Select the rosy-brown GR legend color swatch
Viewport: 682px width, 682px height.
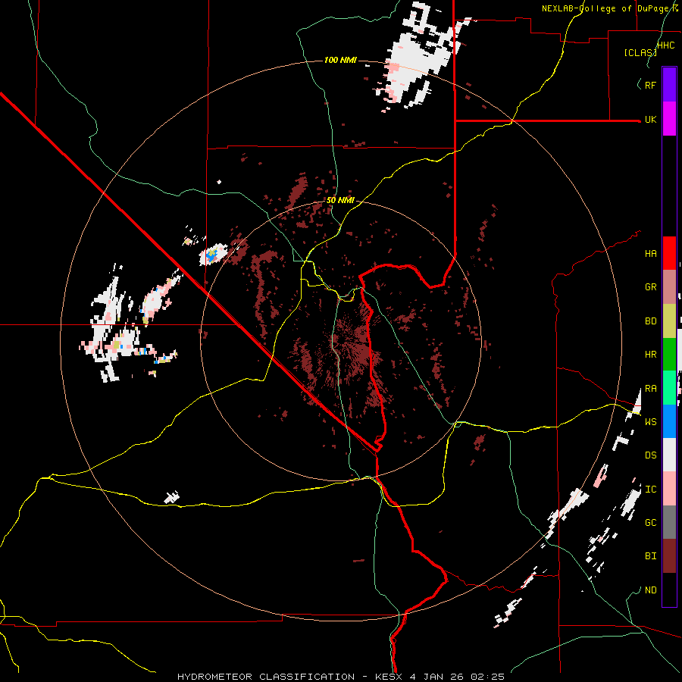(669, 287)
